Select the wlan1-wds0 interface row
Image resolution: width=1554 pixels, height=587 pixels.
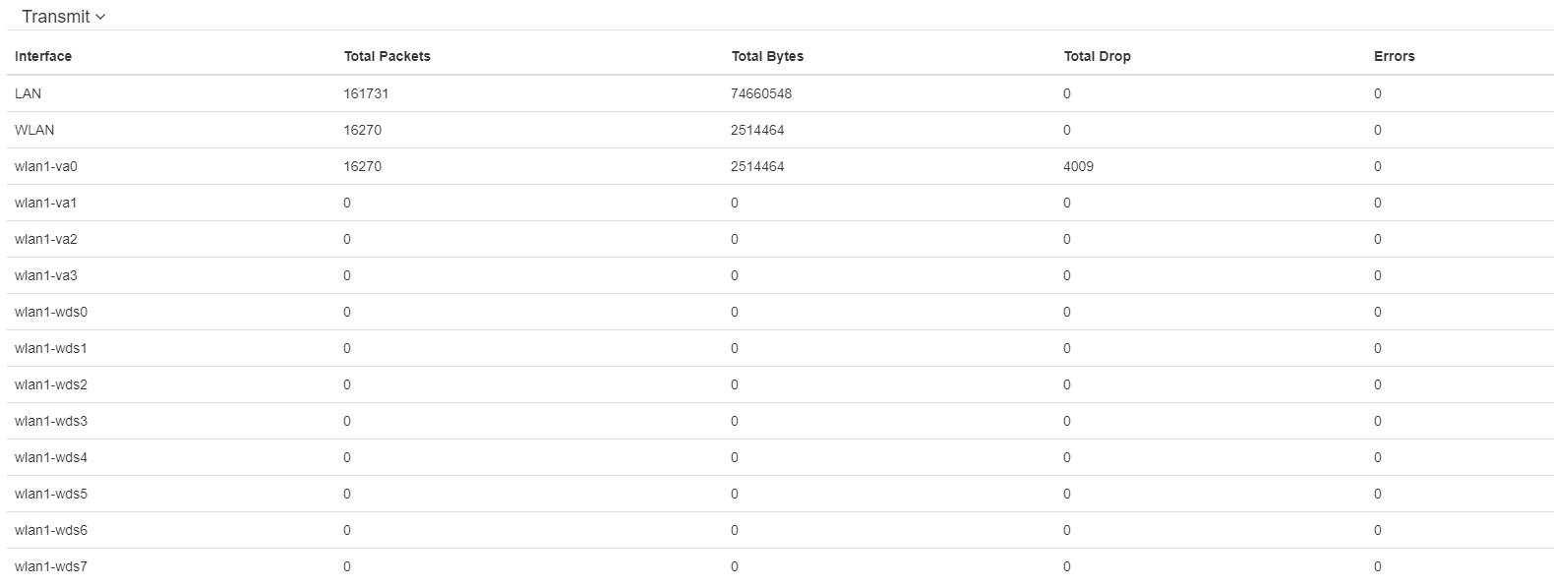[x=51, y=312]
